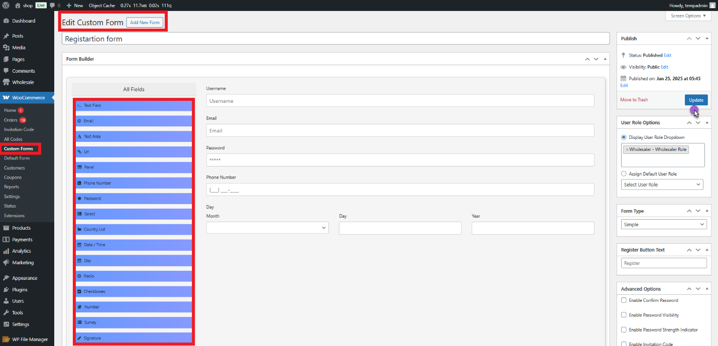The image size is (718, 346).
Task: Remove the Wholesaler role tag chip
Action: coord(627,149)
